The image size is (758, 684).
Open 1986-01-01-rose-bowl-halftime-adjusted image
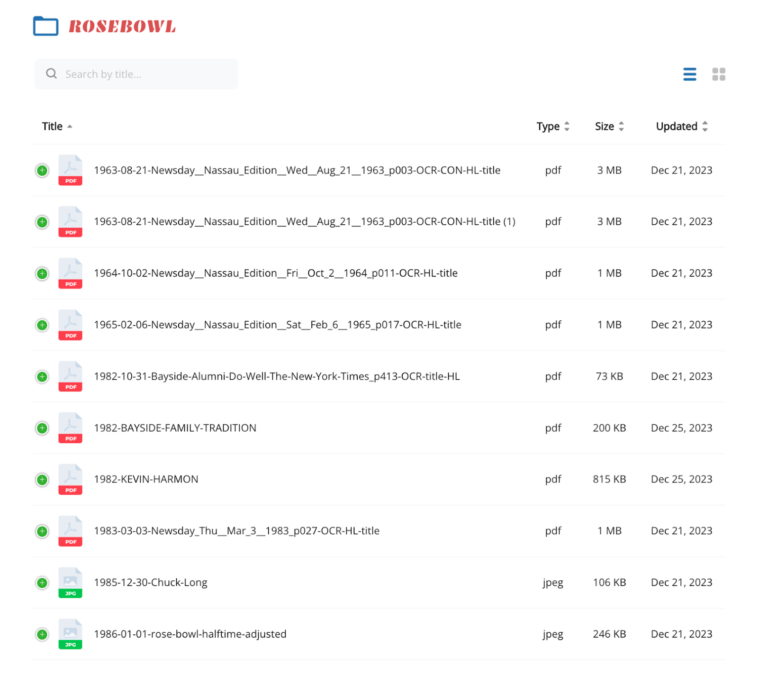point(190,634)
